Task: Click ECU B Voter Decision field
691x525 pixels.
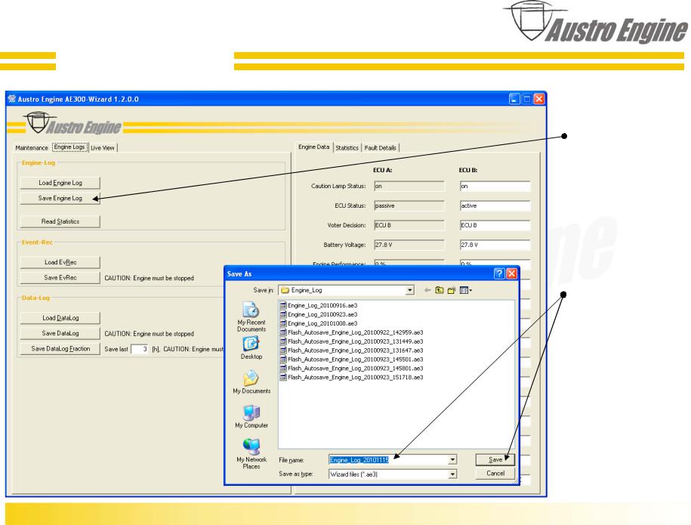Action: click(x=495, y=225)
